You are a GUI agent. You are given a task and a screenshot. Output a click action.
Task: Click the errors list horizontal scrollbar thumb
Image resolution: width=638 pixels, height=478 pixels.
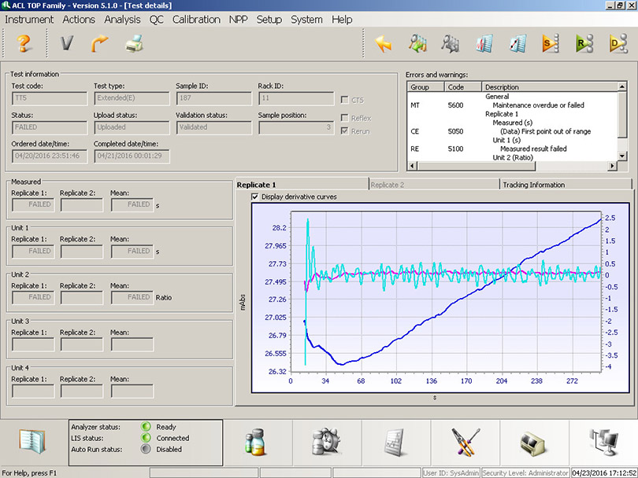[477, 165]
